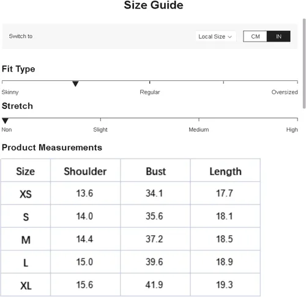
Task: Click the Slight stretch label
Action: pyautogui.click(x=100, y=130)
